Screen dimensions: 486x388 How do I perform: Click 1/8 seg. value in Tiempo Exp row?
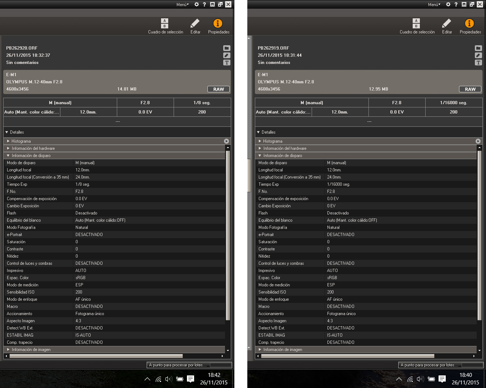[83, 184]
